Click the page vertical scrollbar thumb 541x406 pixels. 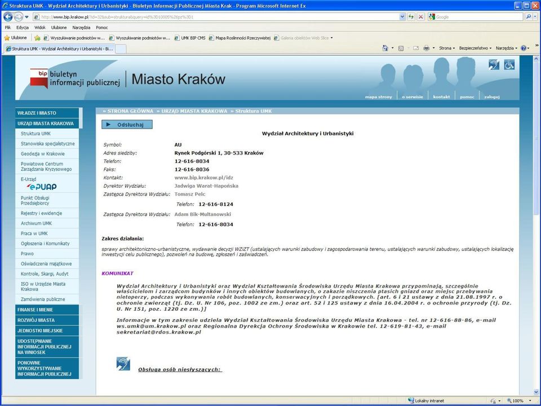tap(536, 138)
